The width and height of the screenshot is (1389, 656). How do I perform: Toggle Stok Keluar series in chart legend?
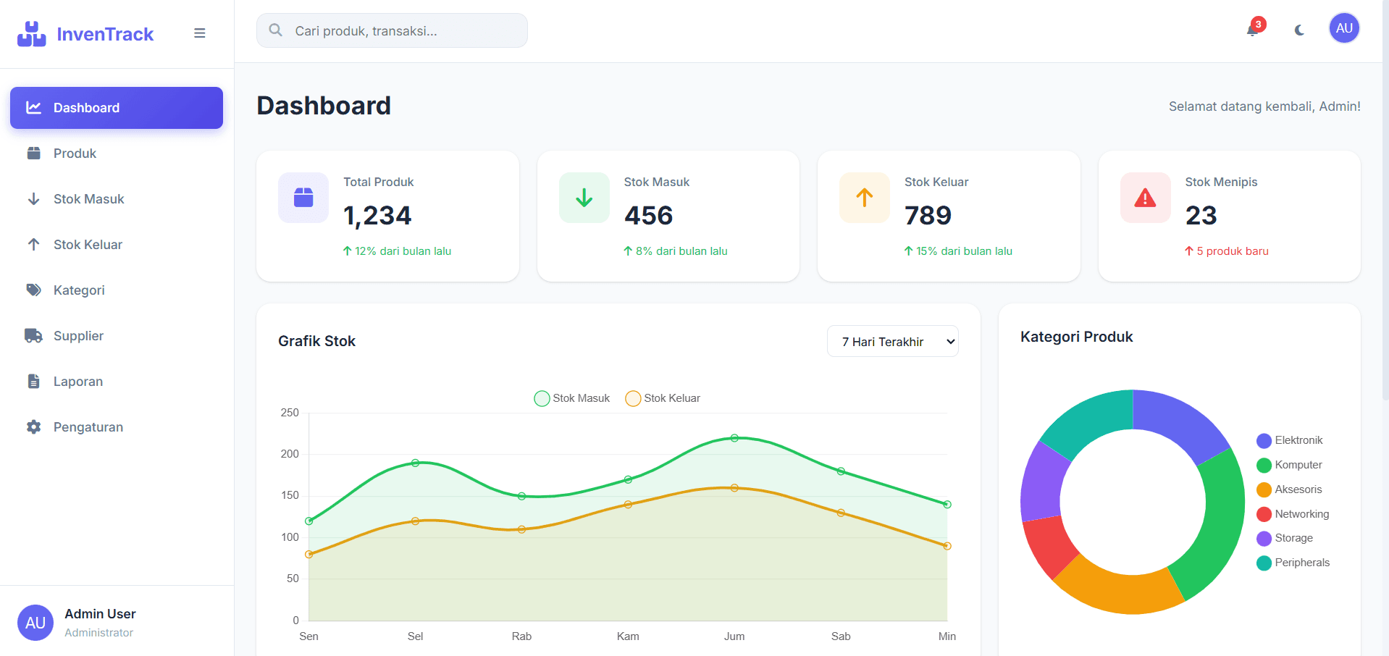pyautogui.click(x=663, y=398)
